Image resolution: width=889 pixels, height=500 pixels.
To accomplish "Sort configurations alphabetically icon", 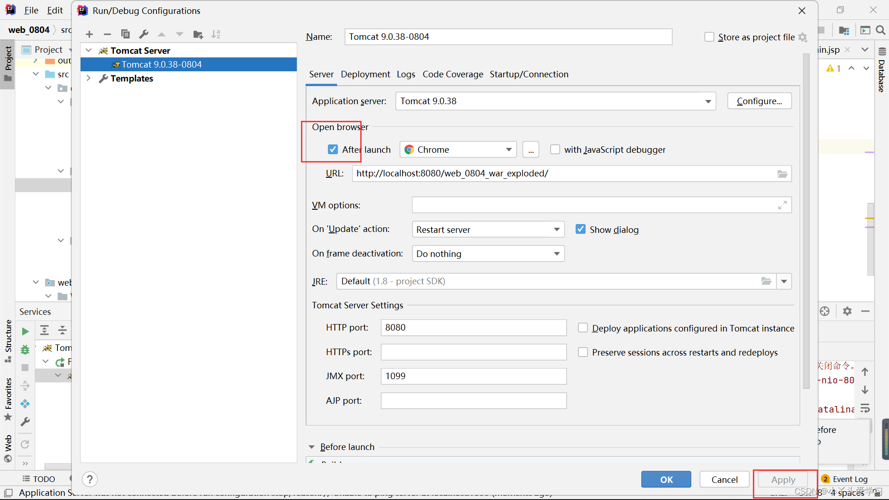I will click(216, 34).
